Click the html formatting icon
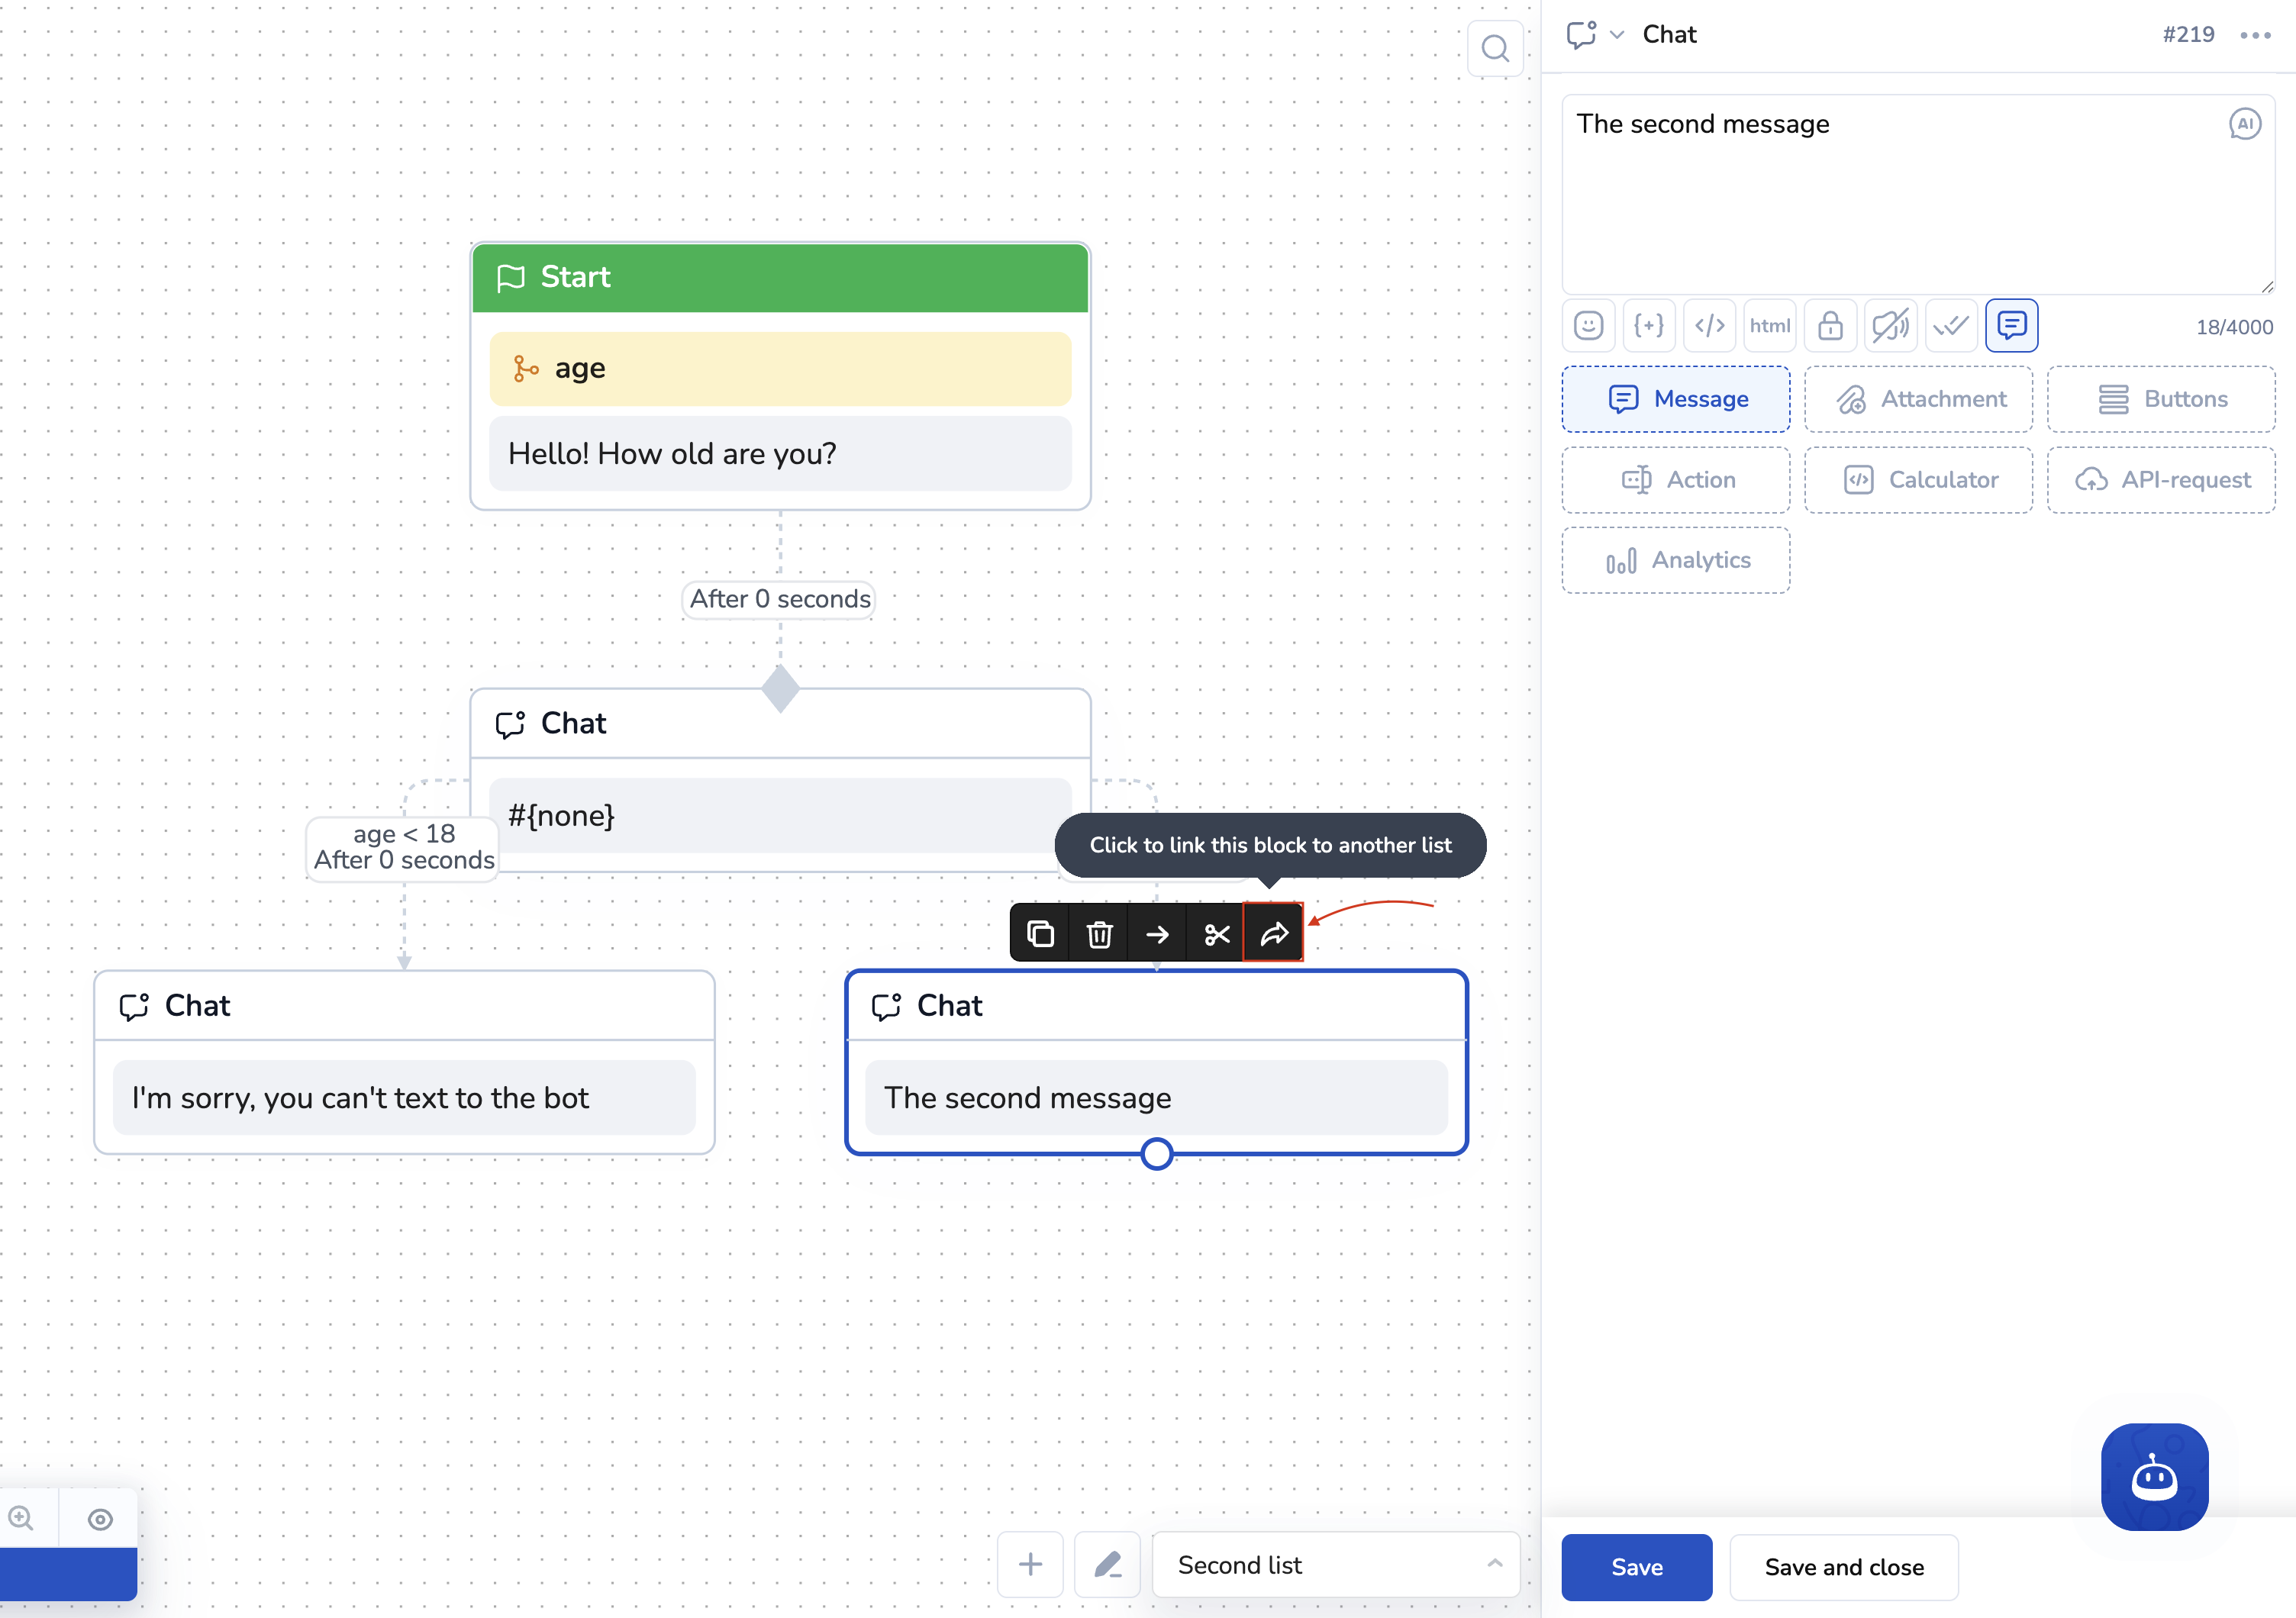2296x1618 pixels. tap(1769, 326)
